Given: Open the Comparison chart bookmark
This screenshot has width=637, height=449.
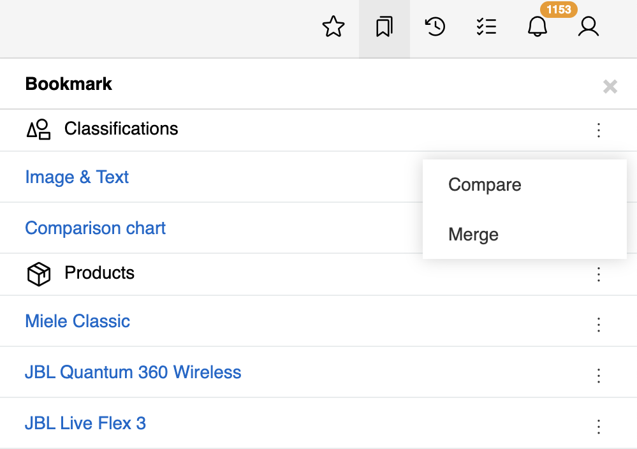Looking at the screenshot, I should pos(95,228).
